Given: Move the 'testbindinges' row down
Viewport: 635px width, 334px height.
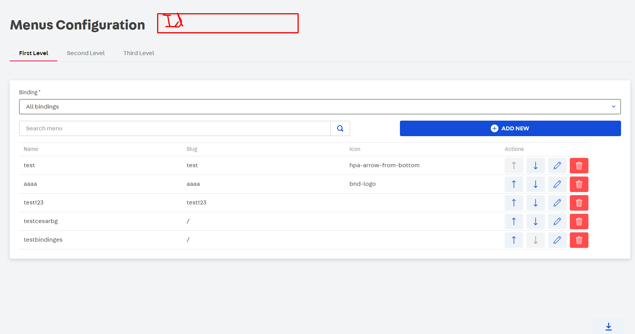Looking at the screenshot, I should [x=536, y=240].
